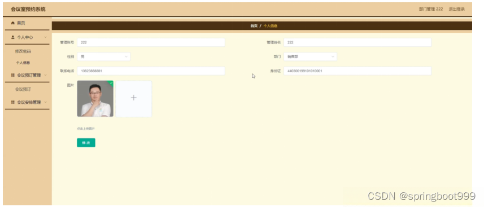Click 退出登录 to log out
This screenshot has width=484, height=207.
[457, 9]
